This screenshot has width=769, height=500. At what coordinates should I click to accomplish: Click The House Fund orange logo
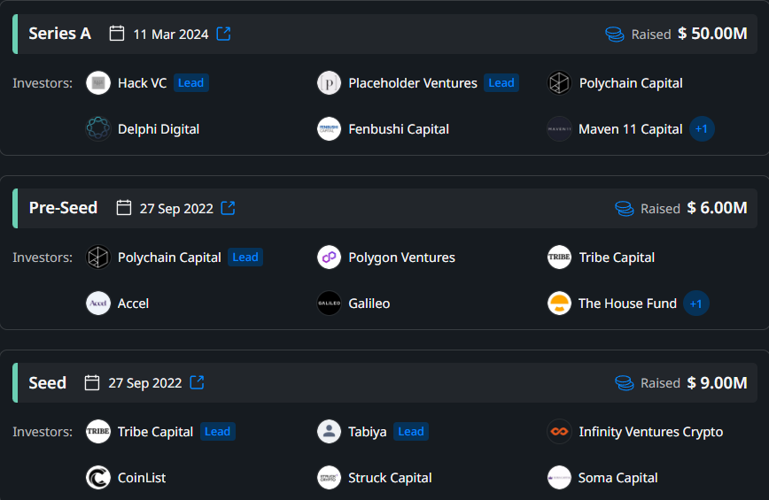(560, 304)
